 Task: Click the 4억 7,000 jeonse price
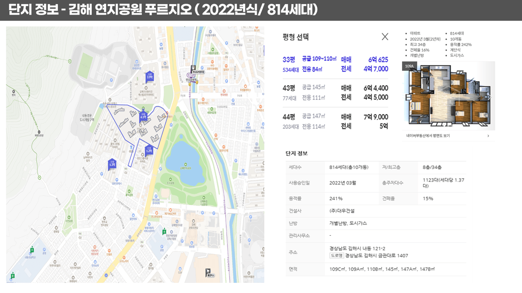[376, 69]
